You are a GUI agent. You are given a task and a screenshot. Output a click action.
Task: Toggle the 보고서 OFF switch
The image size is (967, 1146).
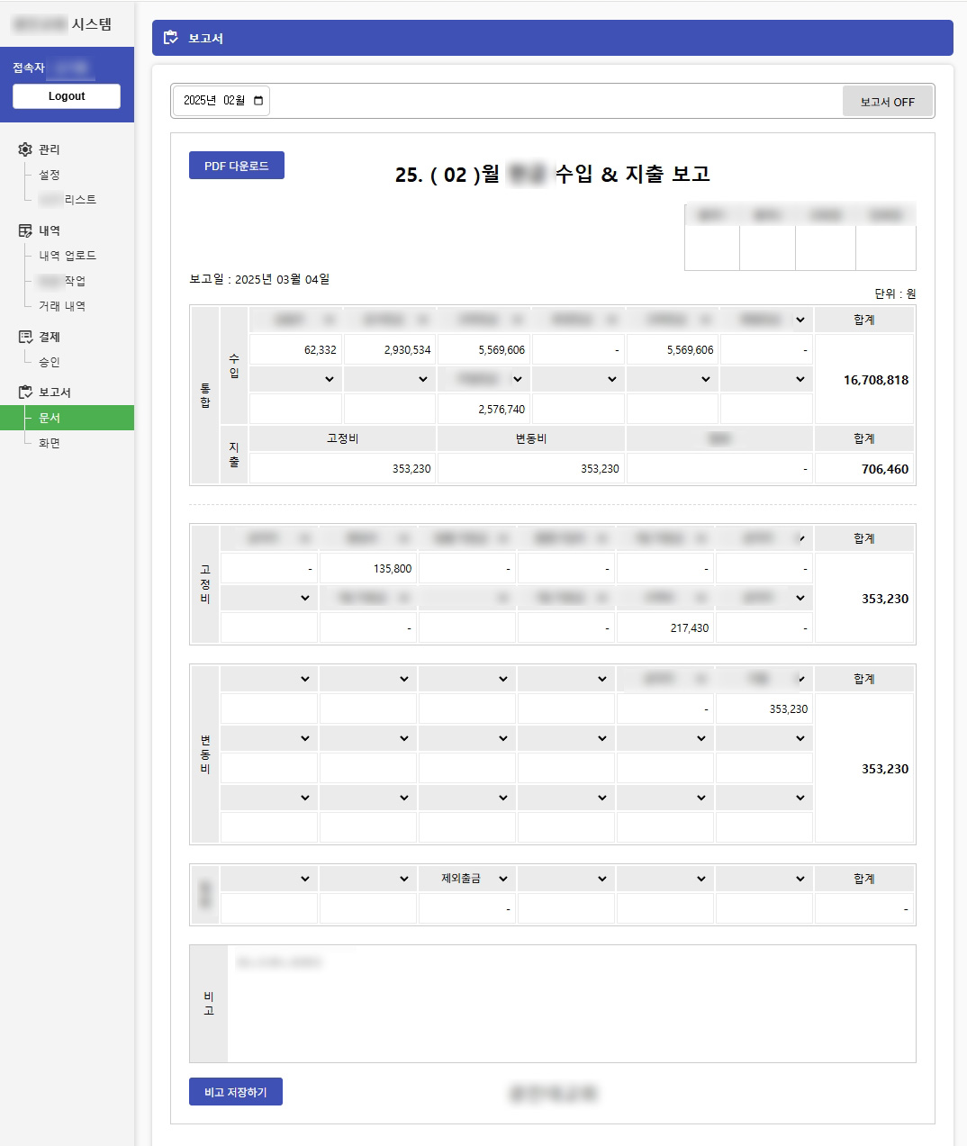point(888,101)
